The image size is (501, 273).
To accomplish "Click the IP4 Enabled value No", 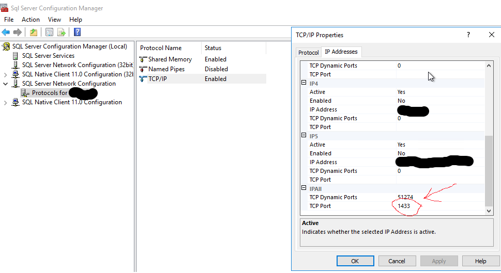I will tap(401, 101).
